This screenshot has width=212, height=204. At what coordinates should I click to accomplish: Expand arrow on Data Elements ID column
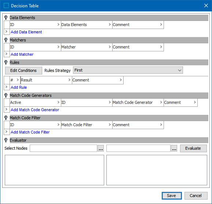point(58,25)
